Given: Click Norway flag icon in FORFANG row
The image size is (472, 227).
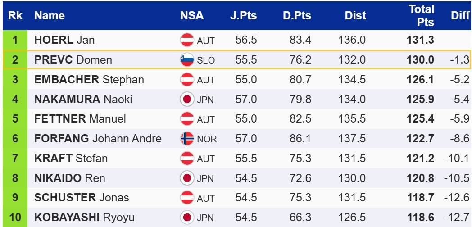Looking at the screenshot, I should (x=187, y=139).
